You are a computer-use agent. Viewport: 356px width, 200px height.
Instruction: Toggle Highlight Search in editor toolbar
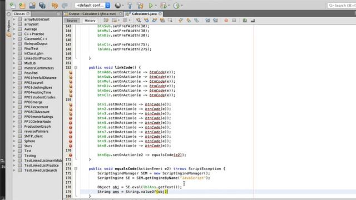point(162,21)
